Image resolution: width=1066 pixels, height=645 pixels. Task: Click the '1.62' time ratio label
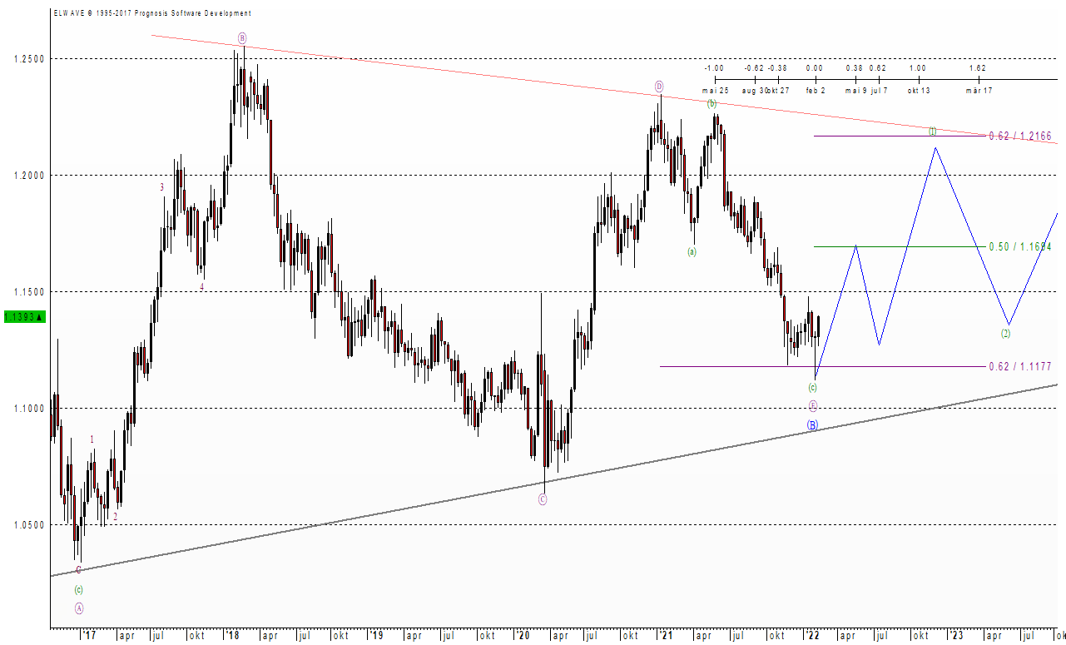[x=978, y=68]
